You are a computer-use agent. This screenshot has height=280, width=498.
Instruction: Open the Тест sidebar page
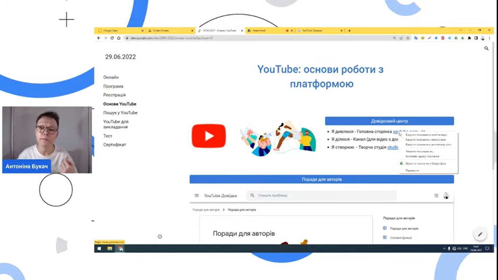click(x=108, y=136)
